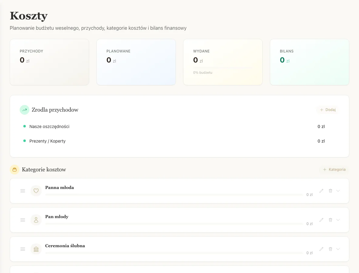The image size is (359, 273).
Task: Click edit pencil for Pan młody
Action: click(321, 220)
